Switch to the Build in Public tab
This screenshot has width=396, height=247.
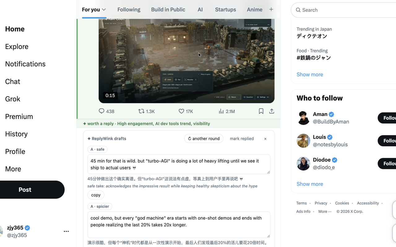(168, 10)
